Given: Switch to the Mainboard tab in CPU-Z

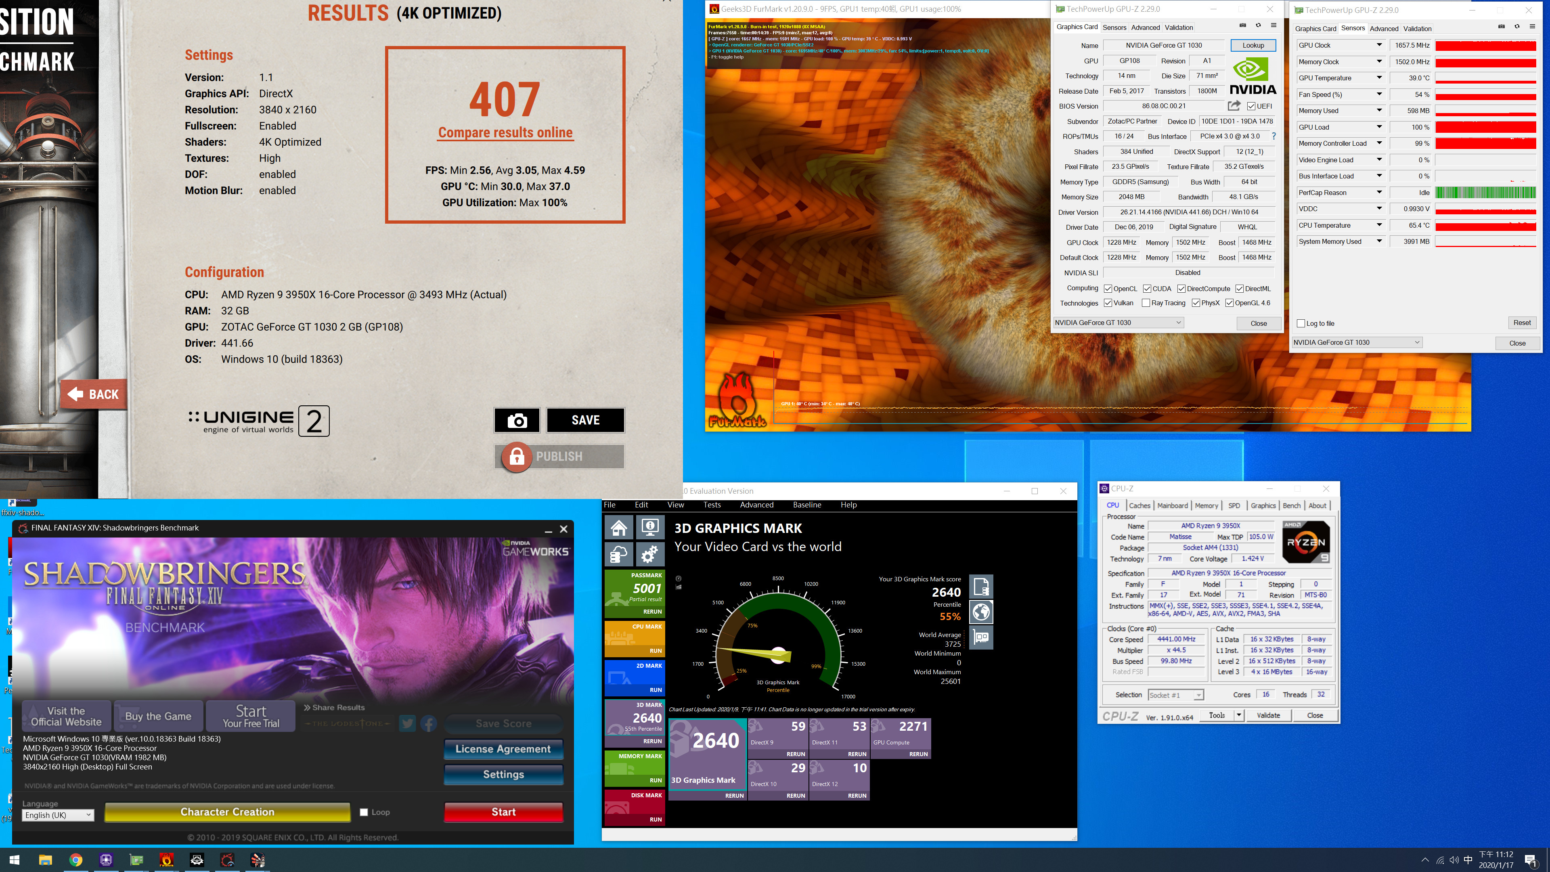Looking at the screenshot, I should point(1173,505).
